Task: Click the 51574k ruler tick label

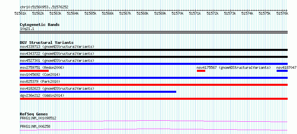Action: pos(247,13)
